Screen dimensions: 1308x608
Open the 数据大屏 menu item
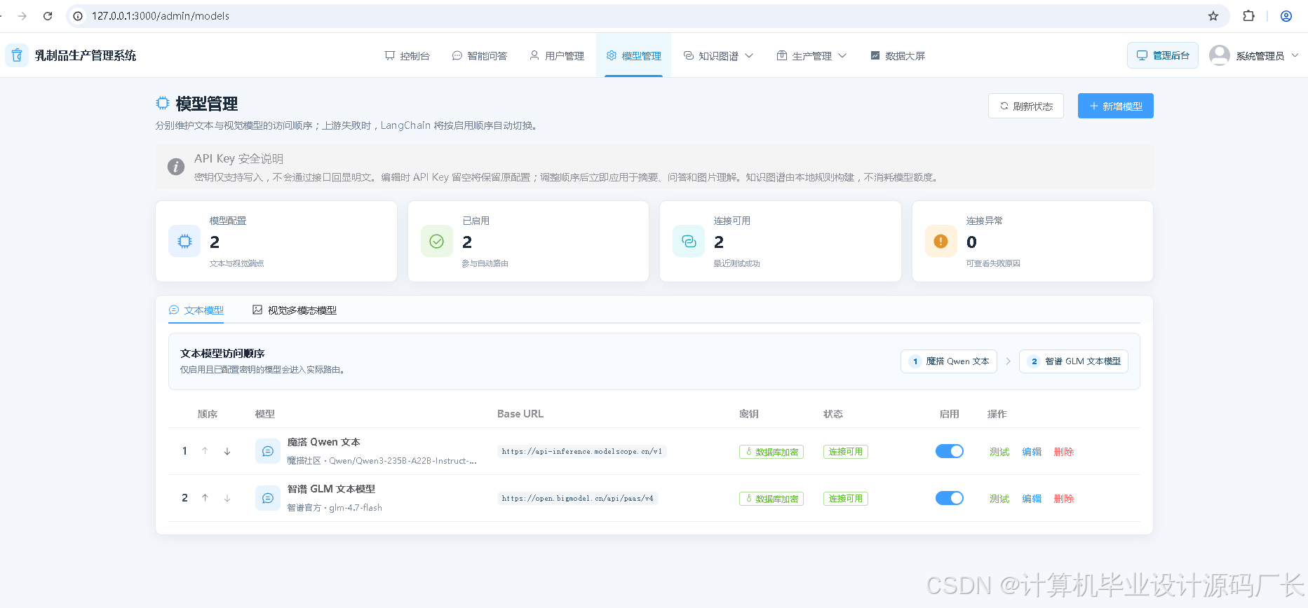(x=898, y=56)
